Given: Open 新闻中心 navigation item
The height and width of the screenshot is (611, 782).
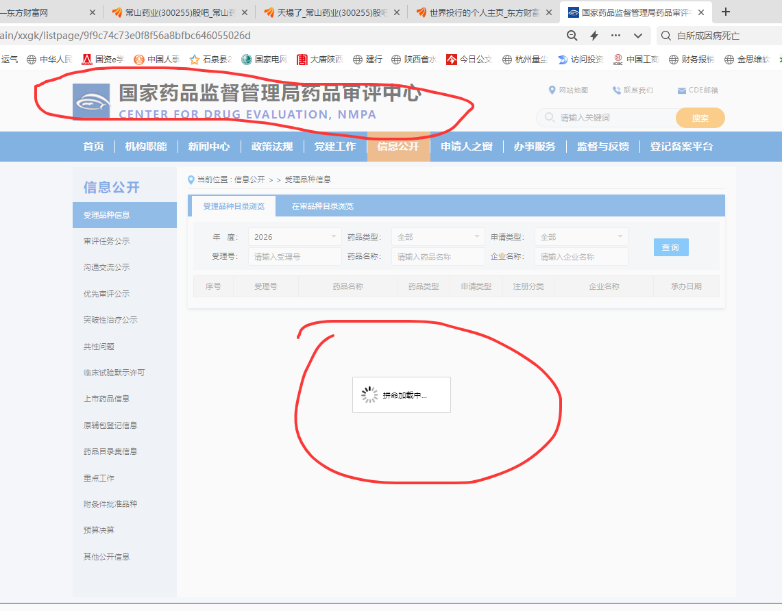Looking at the screenshot, I should 209,147.
